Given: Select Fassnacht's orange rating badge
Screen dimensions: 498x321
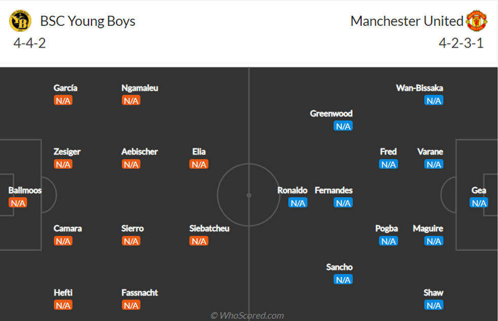Looking at the screenshot, I should tap(131, 305).
